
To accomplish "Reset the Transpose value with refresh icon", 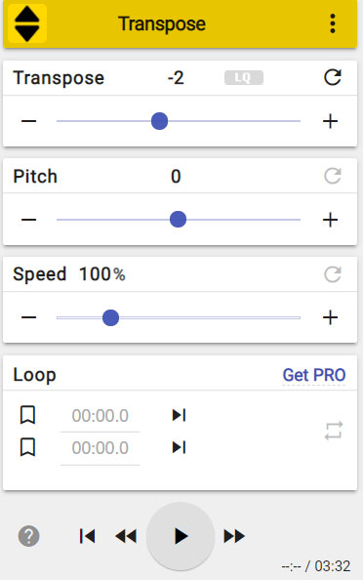I will coord(333,78).
